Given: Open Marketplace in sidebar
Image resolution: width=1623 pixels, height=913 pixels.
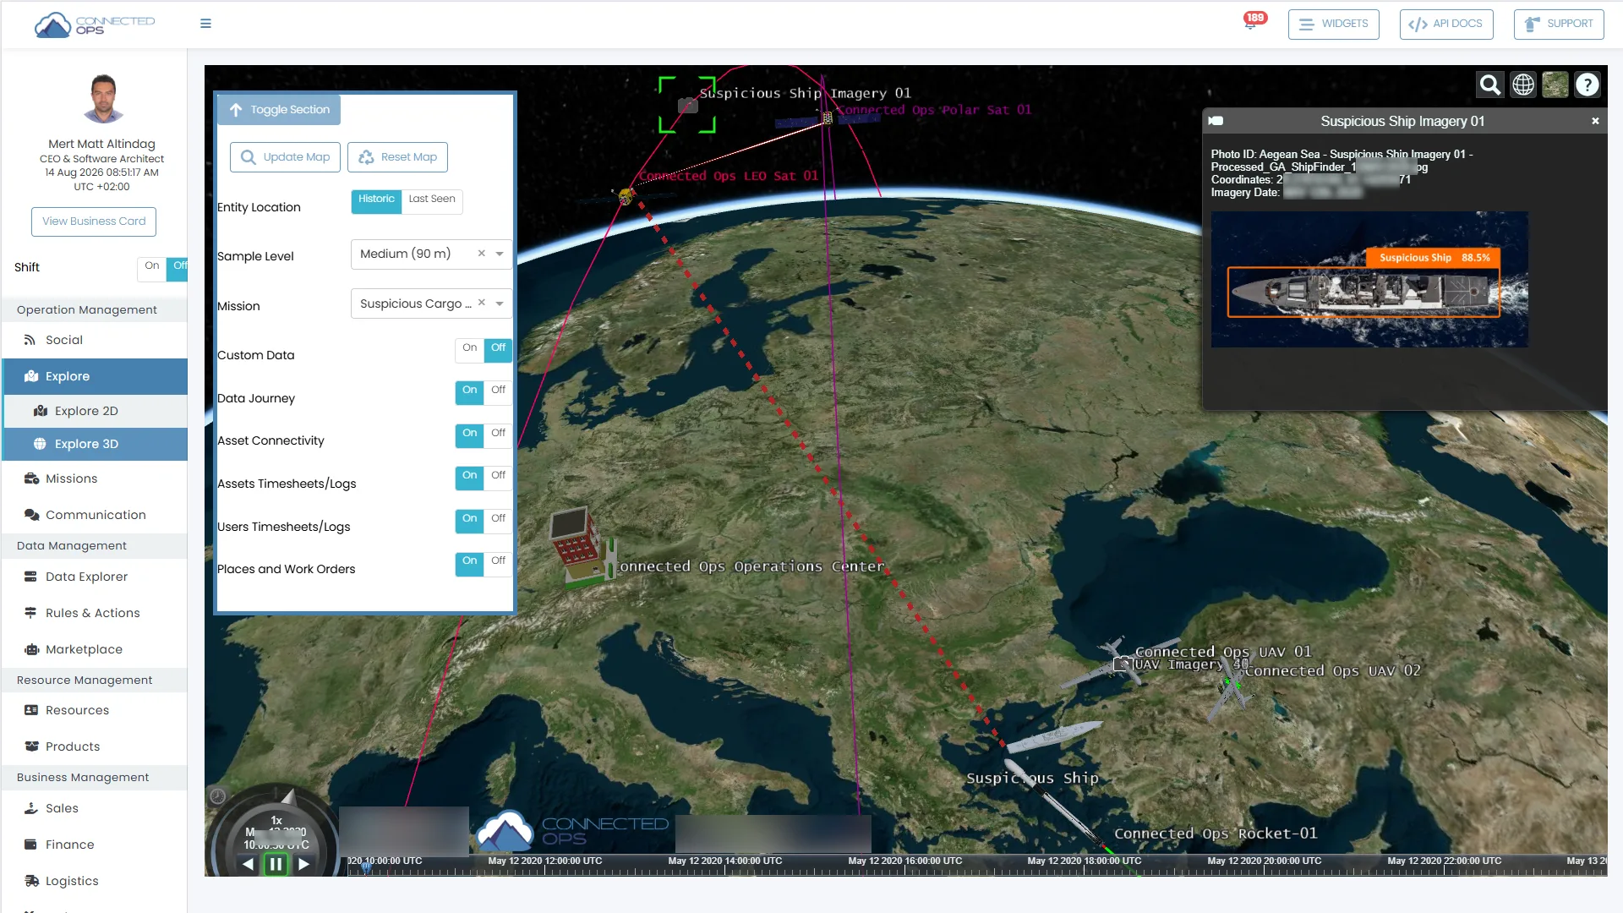Looking at the screenshot, I should pyautogui.click(x=95, y=649).
